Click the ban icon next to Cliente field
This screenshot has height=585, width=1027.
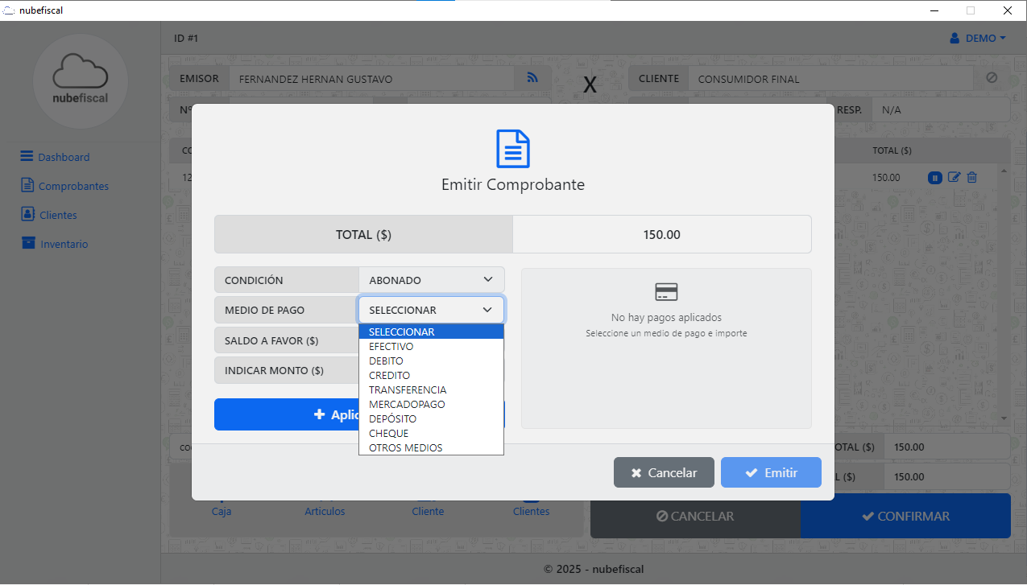[992, 78]
